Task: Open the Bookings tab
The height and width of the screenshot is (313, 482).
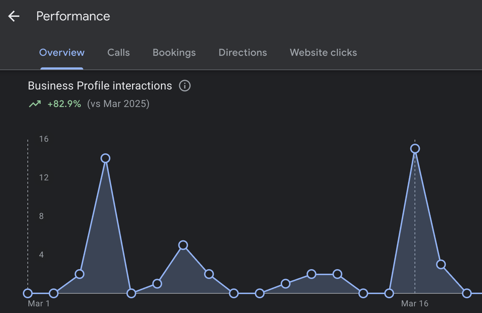Action: pyautogui.click(x=174, y=53)
